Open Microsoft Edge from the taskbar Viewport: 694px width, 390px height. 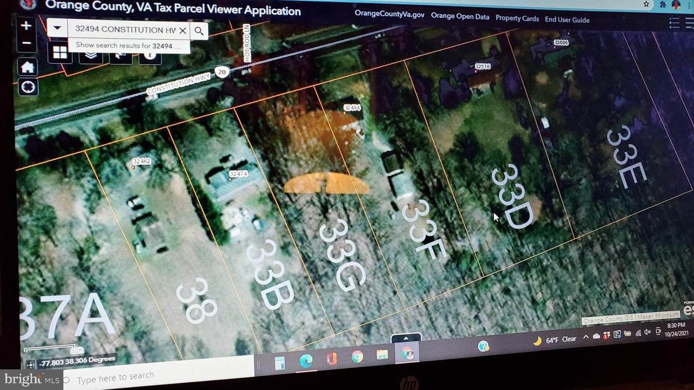click(x=306, y=361)
